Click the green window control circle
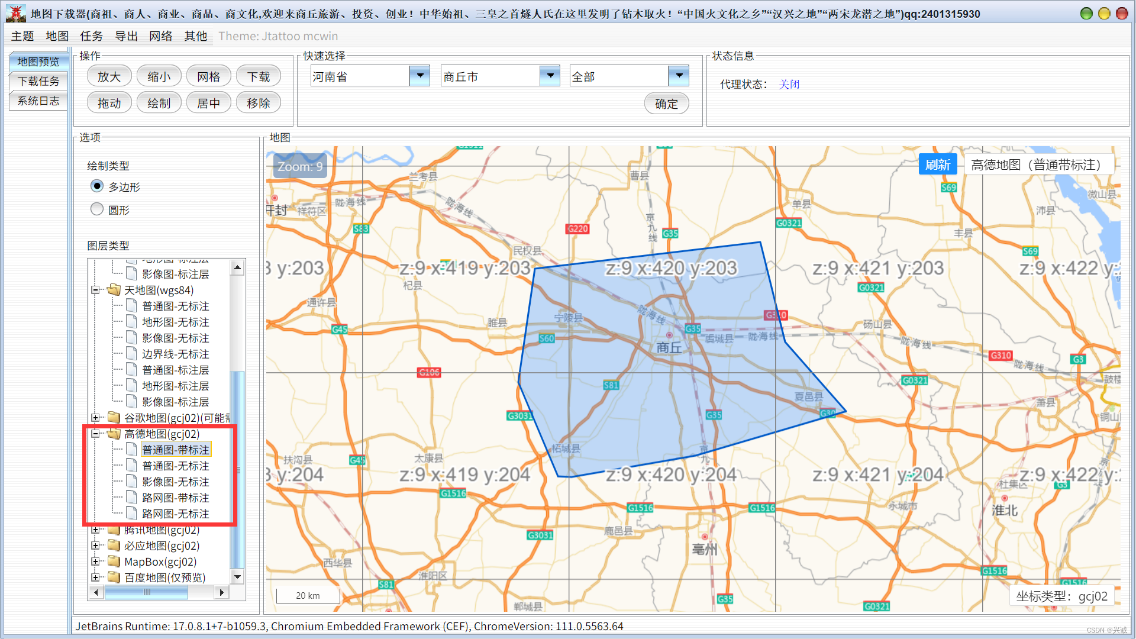This screenshot has height=639, width=1136. 1086,13
